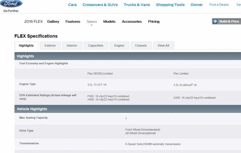Open Shopping Tools menu

(x=170, y=5)
